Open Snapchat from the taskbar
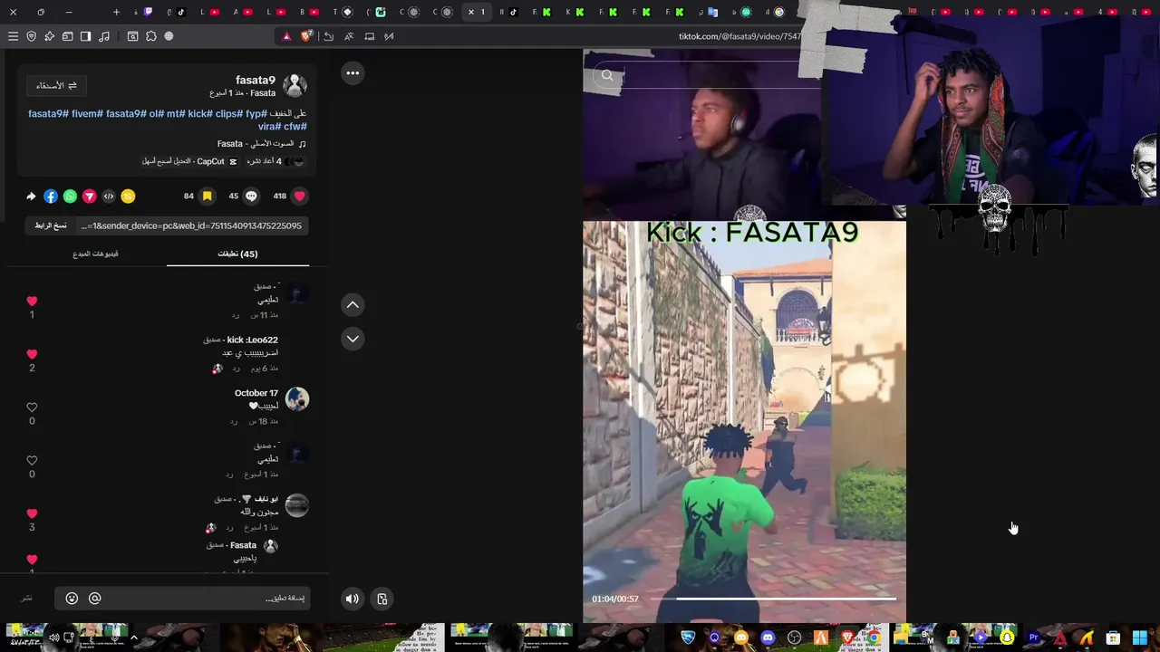The width and height of the screenshot is (1160, 652). pos(1007,638)
